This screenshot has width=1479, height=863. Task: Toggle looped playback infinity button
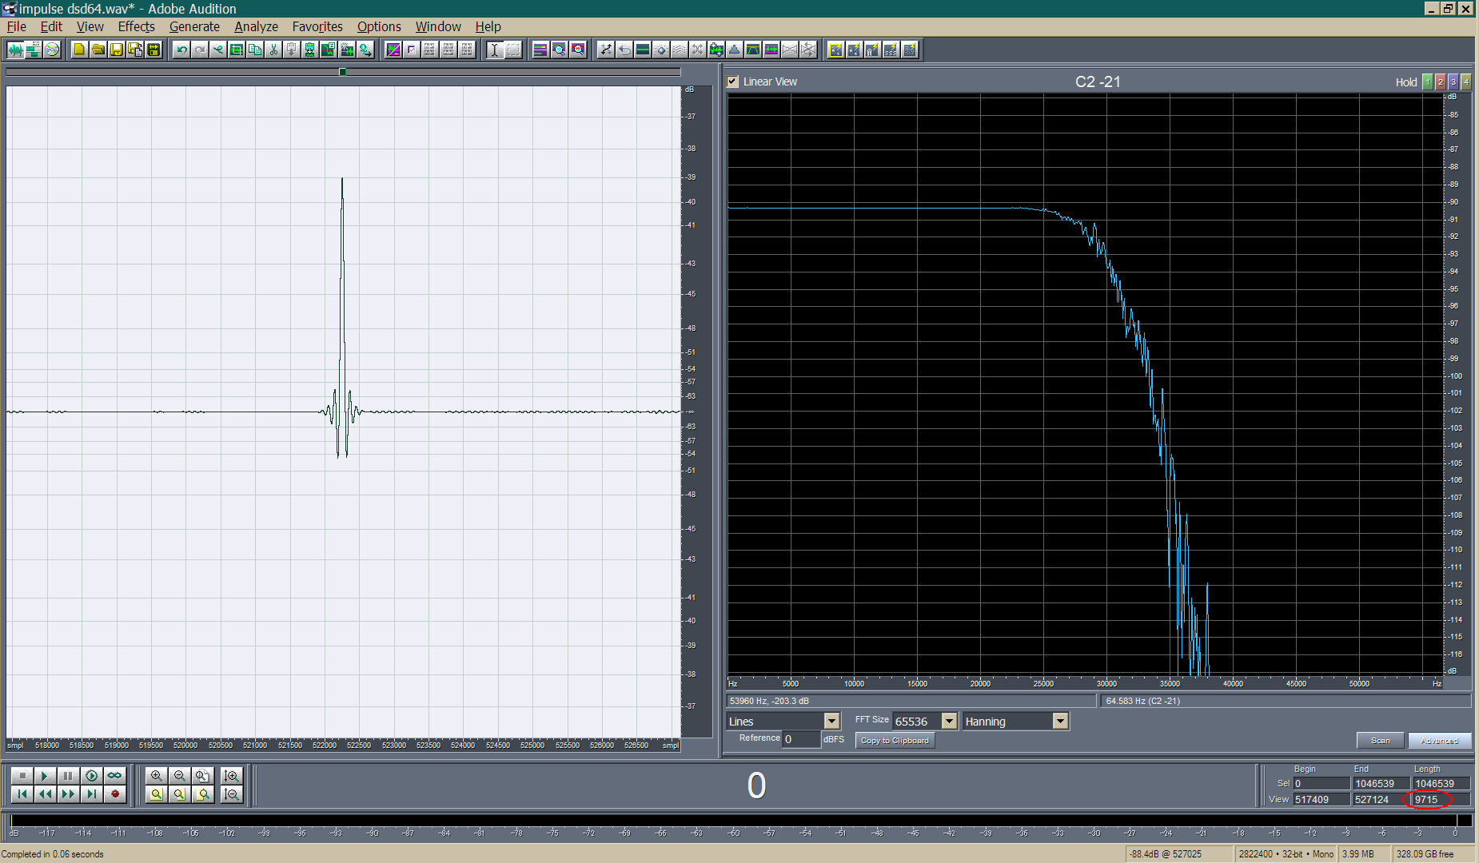[114, 776]
